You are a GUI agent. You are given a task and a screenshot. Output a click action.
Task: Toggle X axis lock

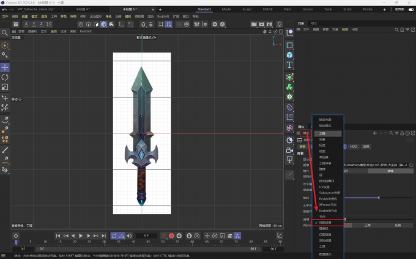point(26,24)
